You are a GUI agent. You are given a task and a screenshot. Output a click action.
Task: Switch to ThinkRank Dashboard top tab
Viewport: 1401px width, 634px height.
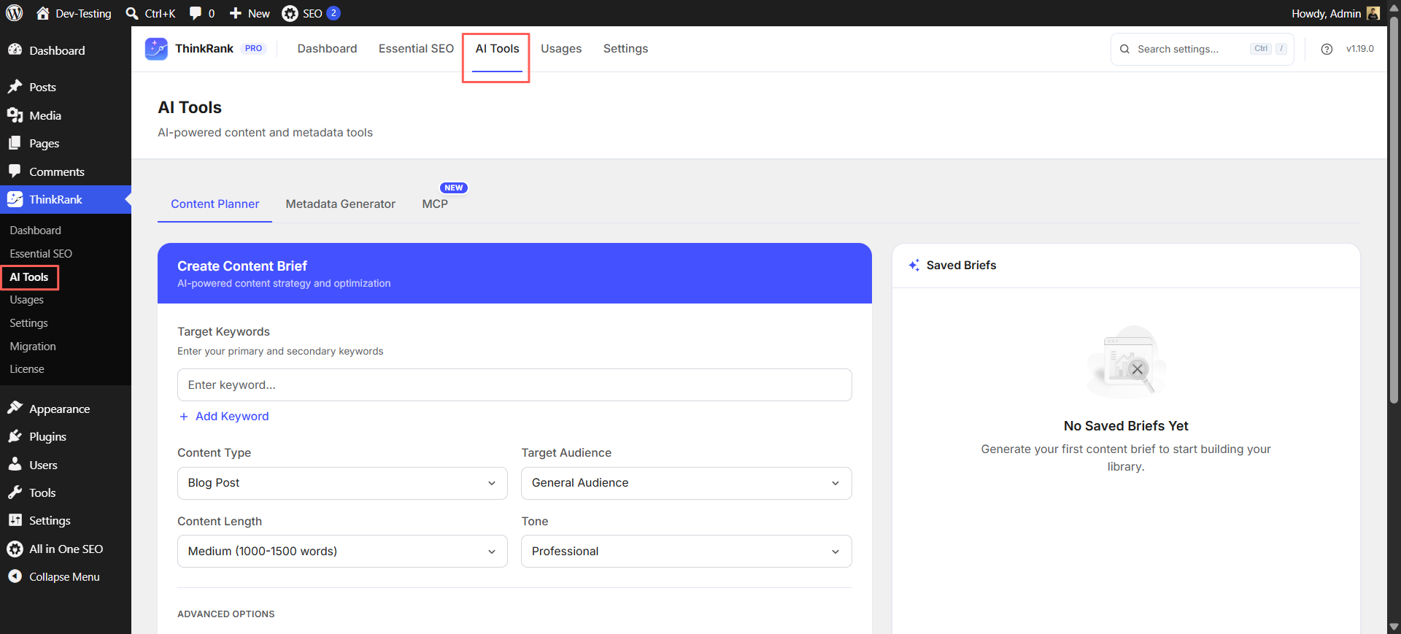point(327,49)
